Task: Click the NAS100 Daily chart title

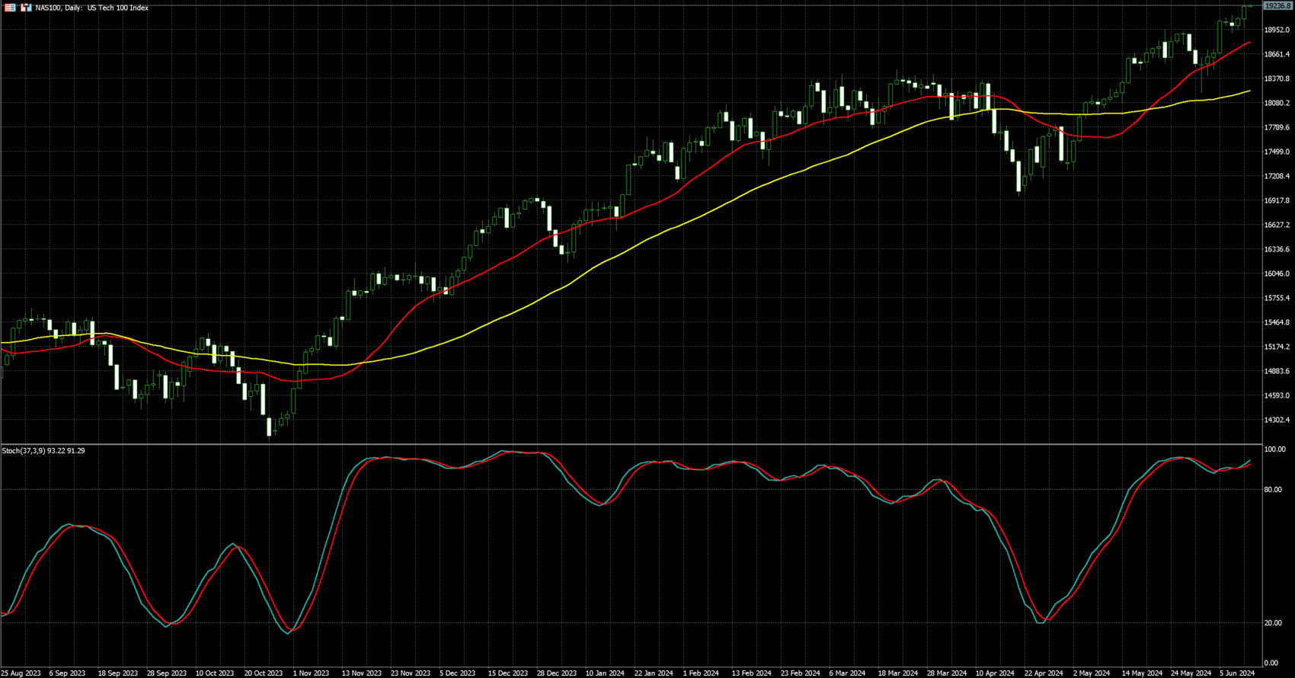Action: pos(91,8)
